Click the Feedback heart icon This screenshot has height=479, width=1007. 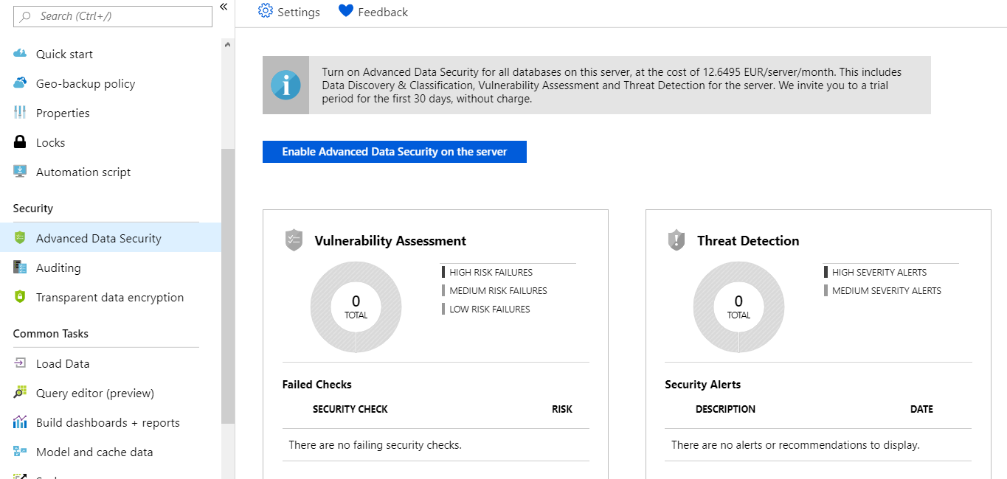[346, 12]
